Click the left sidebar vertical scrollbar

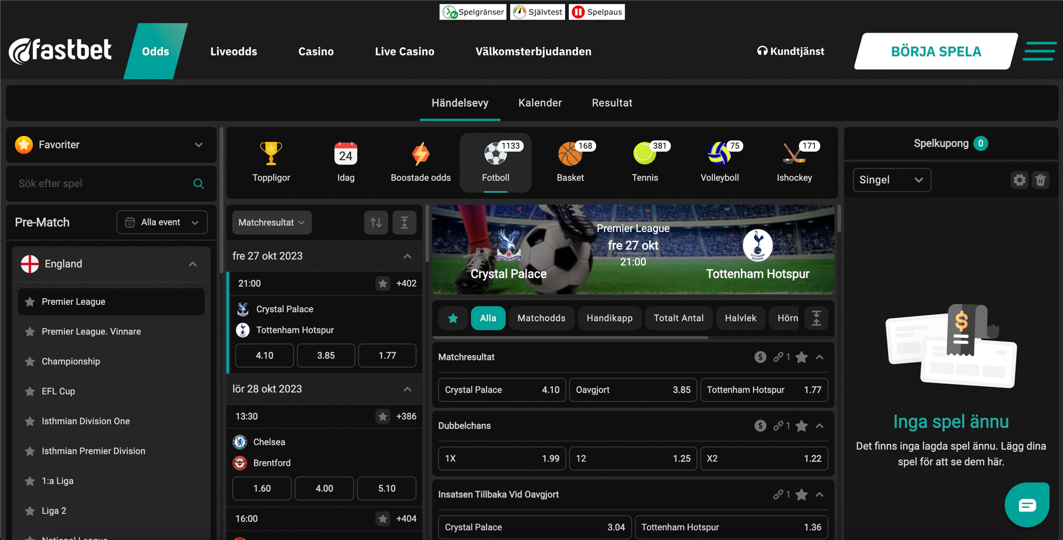click(222, 200)
